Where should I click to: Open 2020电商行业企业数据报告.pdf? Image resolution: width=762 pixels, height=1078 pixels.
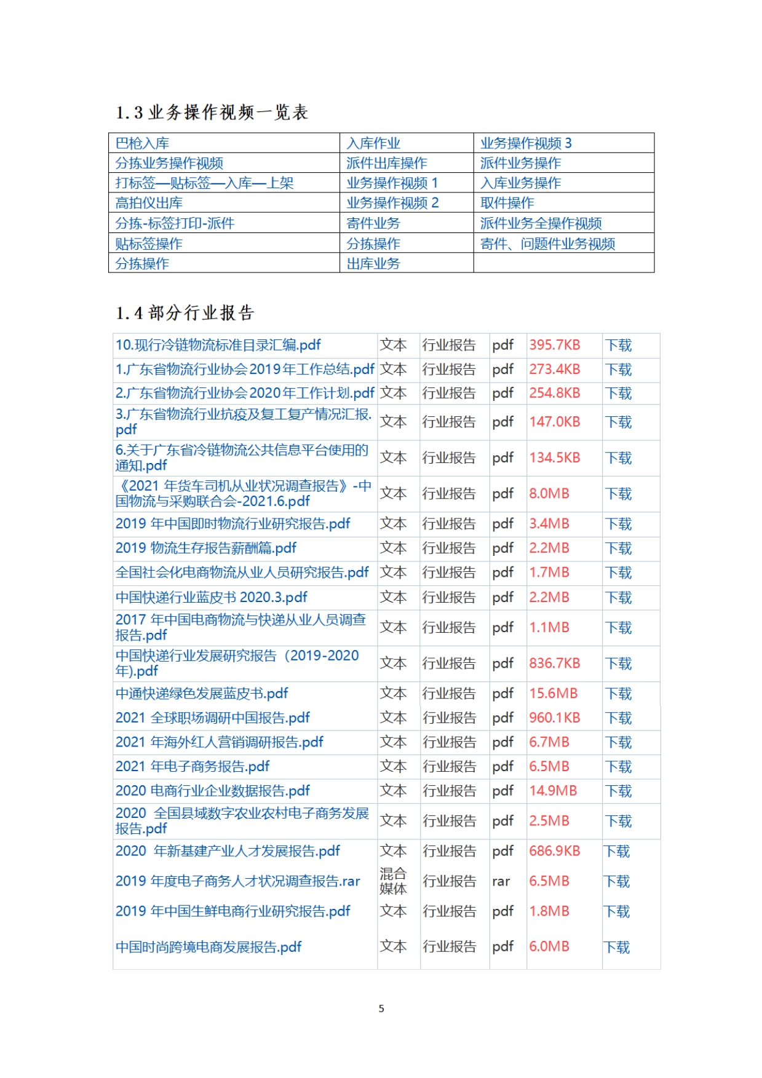[212, 790]
